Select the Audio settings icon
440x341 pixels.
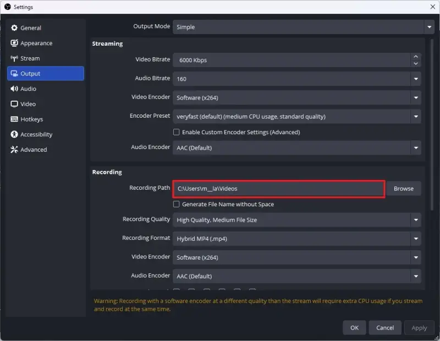click(28, 89)
